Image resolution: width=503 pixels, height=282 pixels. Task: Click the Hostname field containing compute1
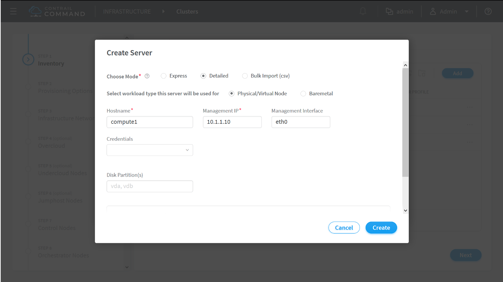pos(149,122)
